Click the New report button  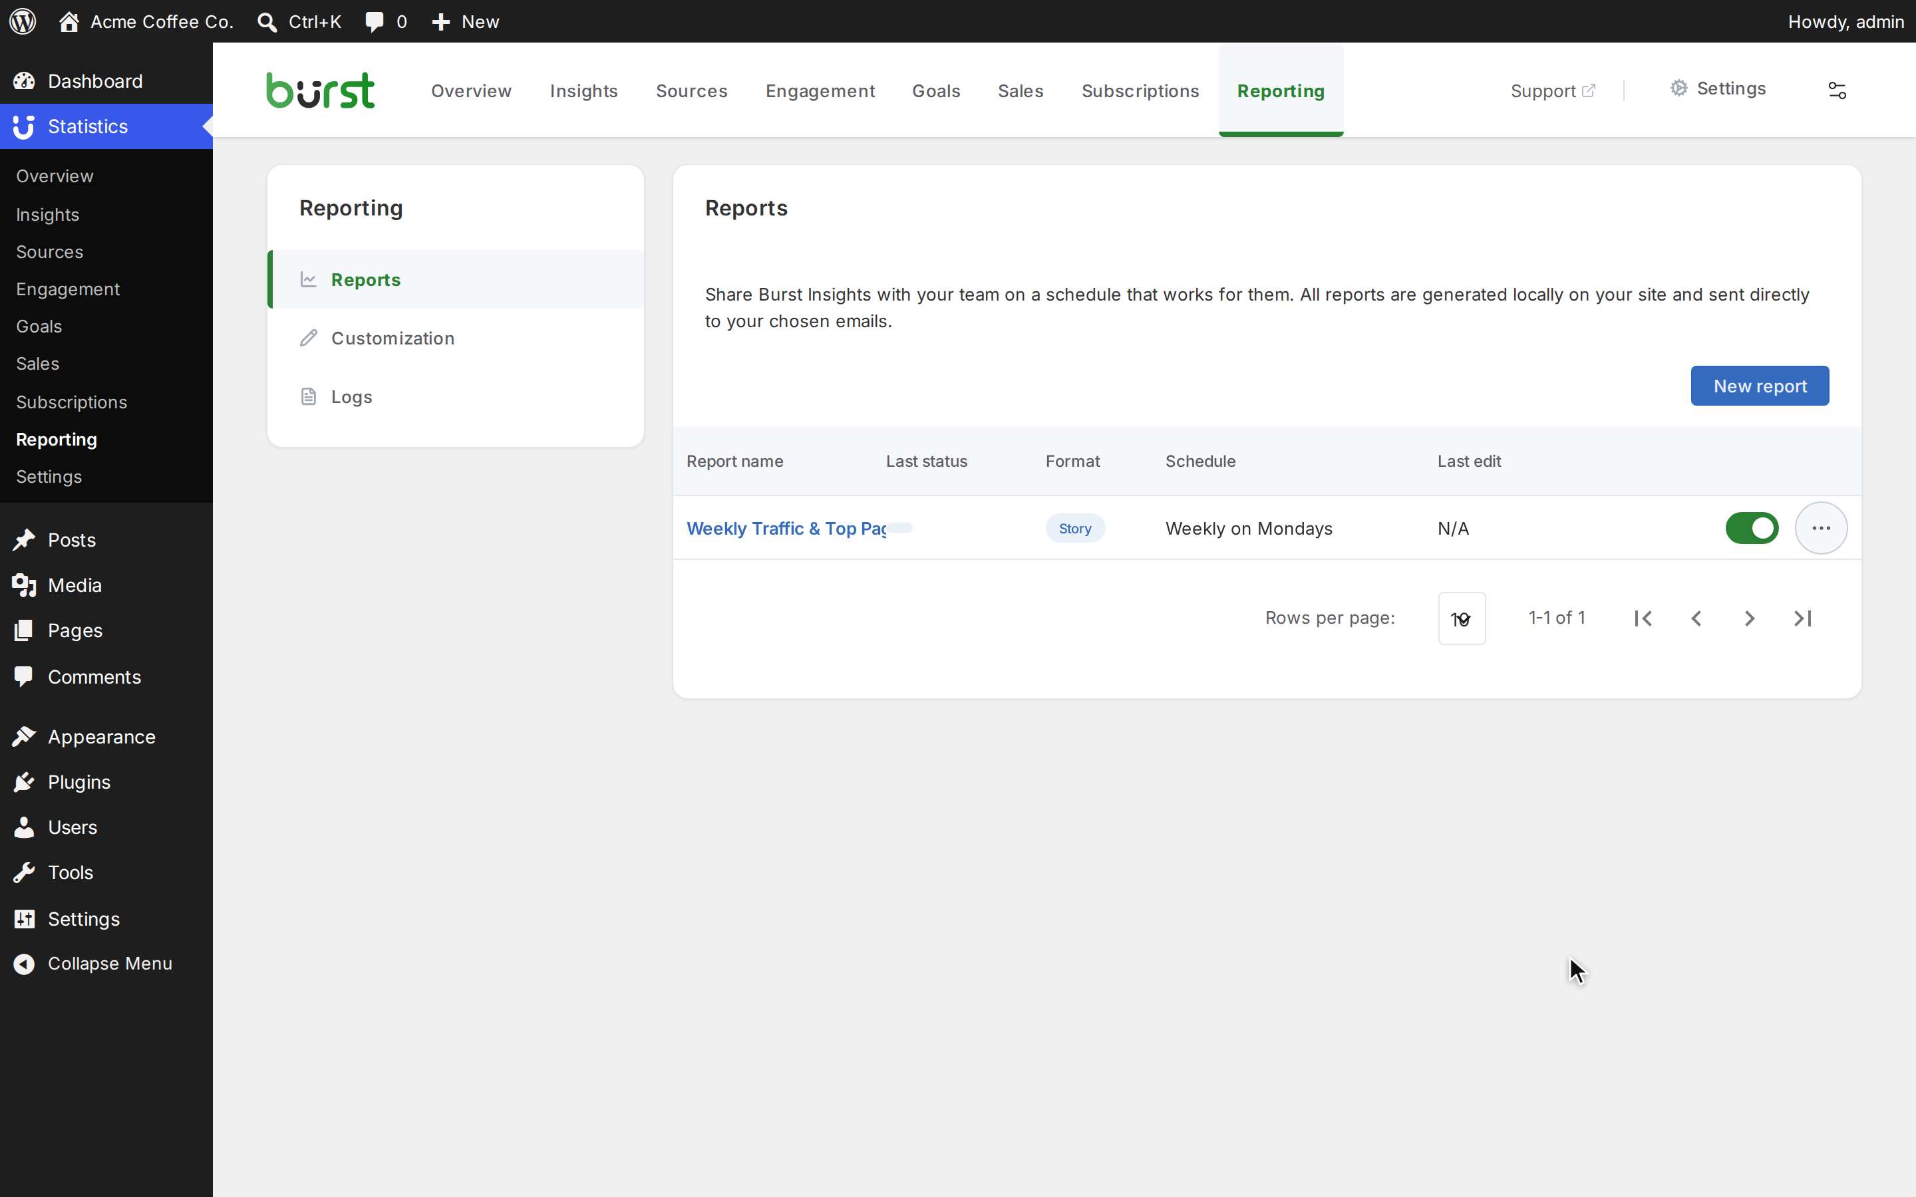pyautogui.click(x=1759, y=386)
